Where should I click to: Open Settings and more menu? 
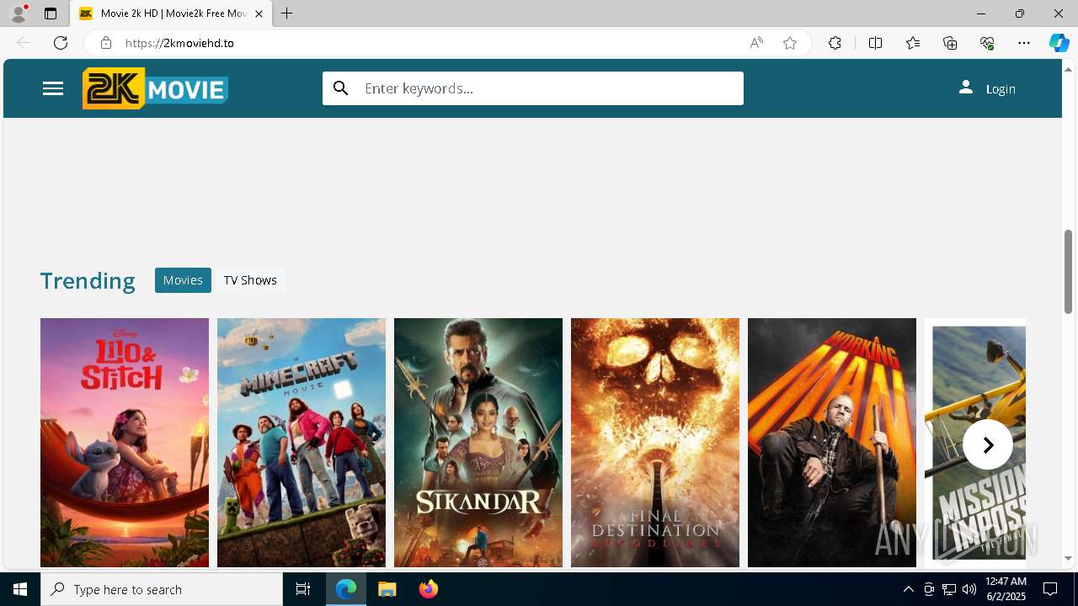click(x=1024, y=43)
